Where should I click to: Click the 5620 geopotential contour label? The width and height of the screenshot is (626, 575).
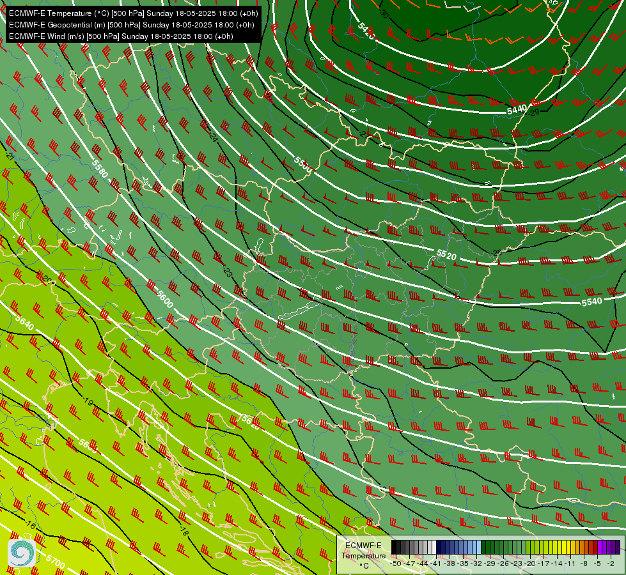coord(250,423)
